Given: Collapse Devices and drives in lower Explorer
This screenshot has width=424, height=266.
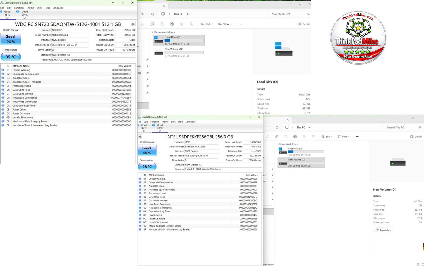Looking at the screenshot, I should pyautogui.click(x=277, y=144).
